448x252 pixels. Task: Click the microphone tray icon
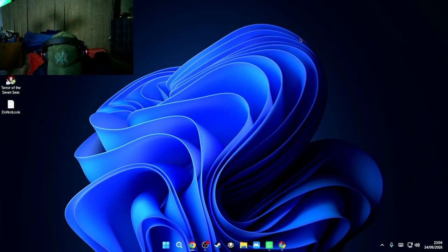[391, 245]
